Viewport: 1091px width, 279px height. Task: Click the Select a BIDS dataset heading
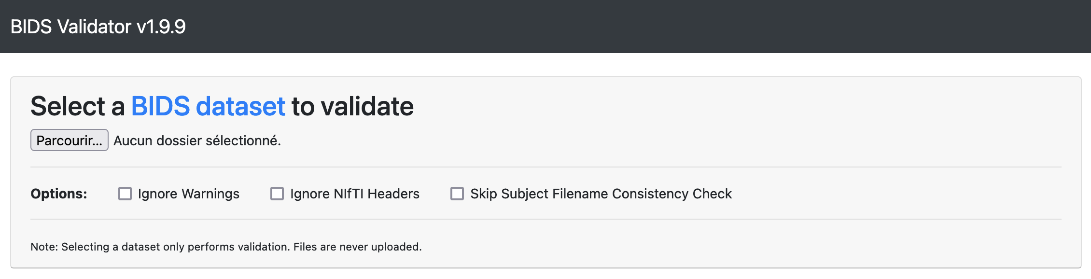point(222,107)
